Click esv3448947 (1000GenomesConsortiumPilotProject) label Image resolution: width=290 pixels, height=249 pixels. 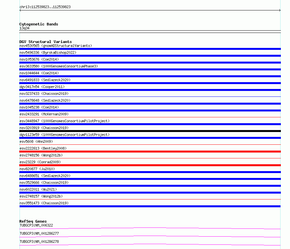(65, 121)
